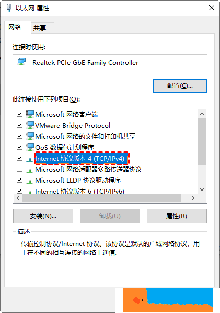Toggle the Internet 协议版本 6 checkbox

click(x=19, y=191)
